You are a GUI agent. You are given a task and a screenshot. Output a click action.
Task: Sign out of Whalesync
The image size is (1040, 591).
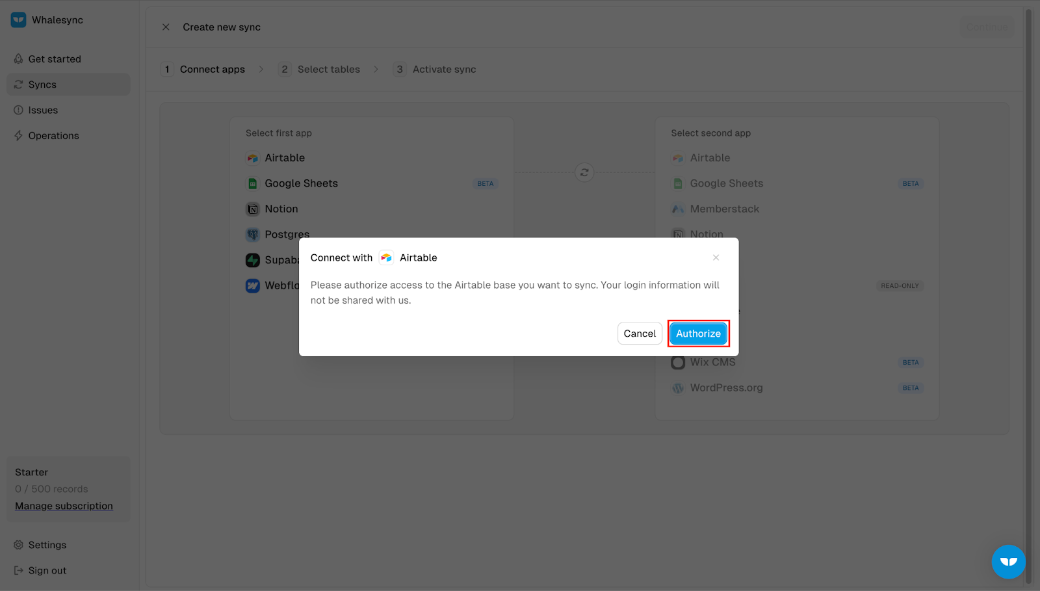(x=68, y=570)
